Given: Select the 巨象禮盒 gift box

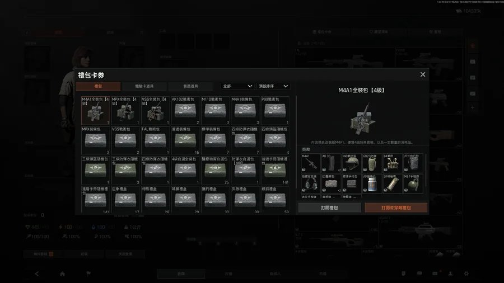Looking at the screenshot, I should click(125, 199).
